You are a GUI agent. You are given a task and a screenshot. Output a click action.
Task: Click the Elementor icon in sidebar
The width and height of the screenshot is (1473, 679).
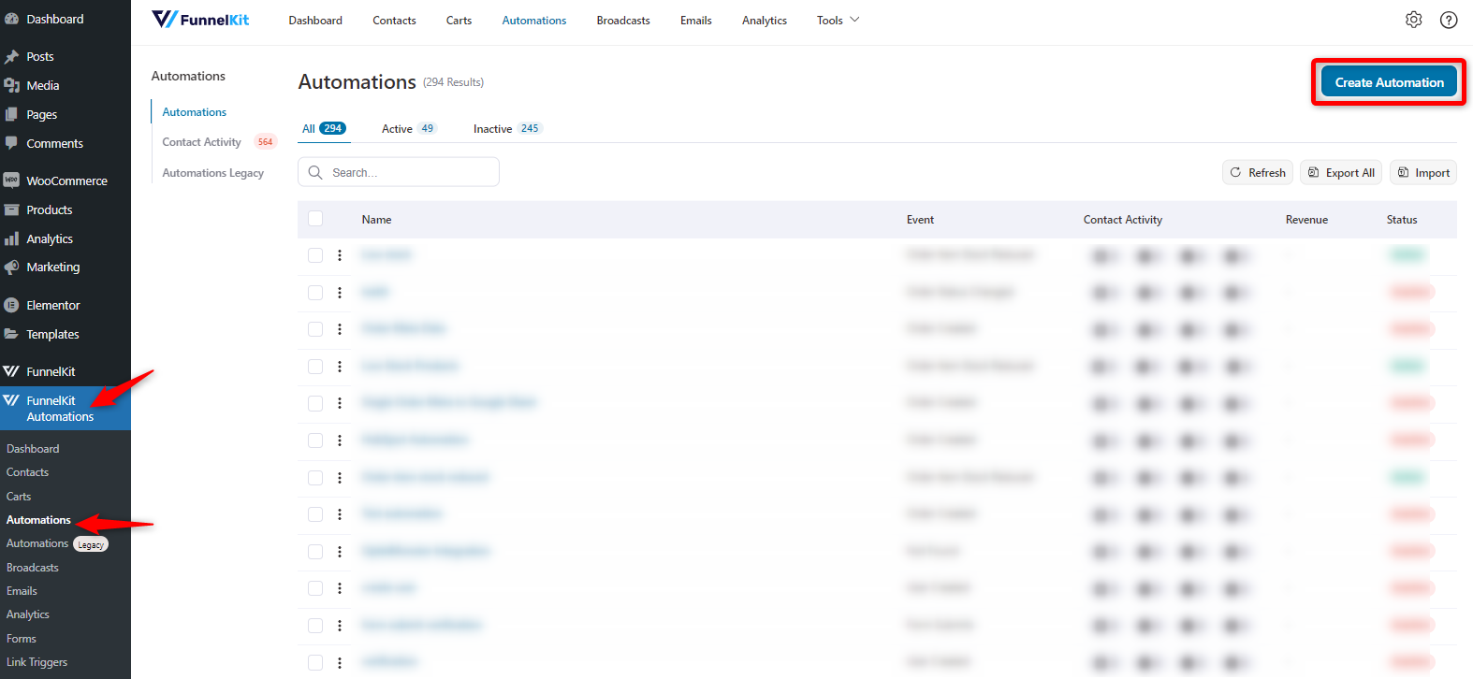11,305
